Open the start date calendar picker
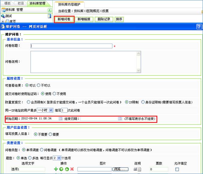 tap(60, 118)
